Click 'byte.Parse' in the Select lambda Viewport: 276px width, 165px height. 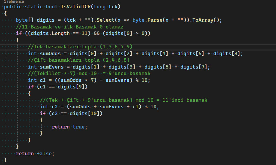click(147, 20)
